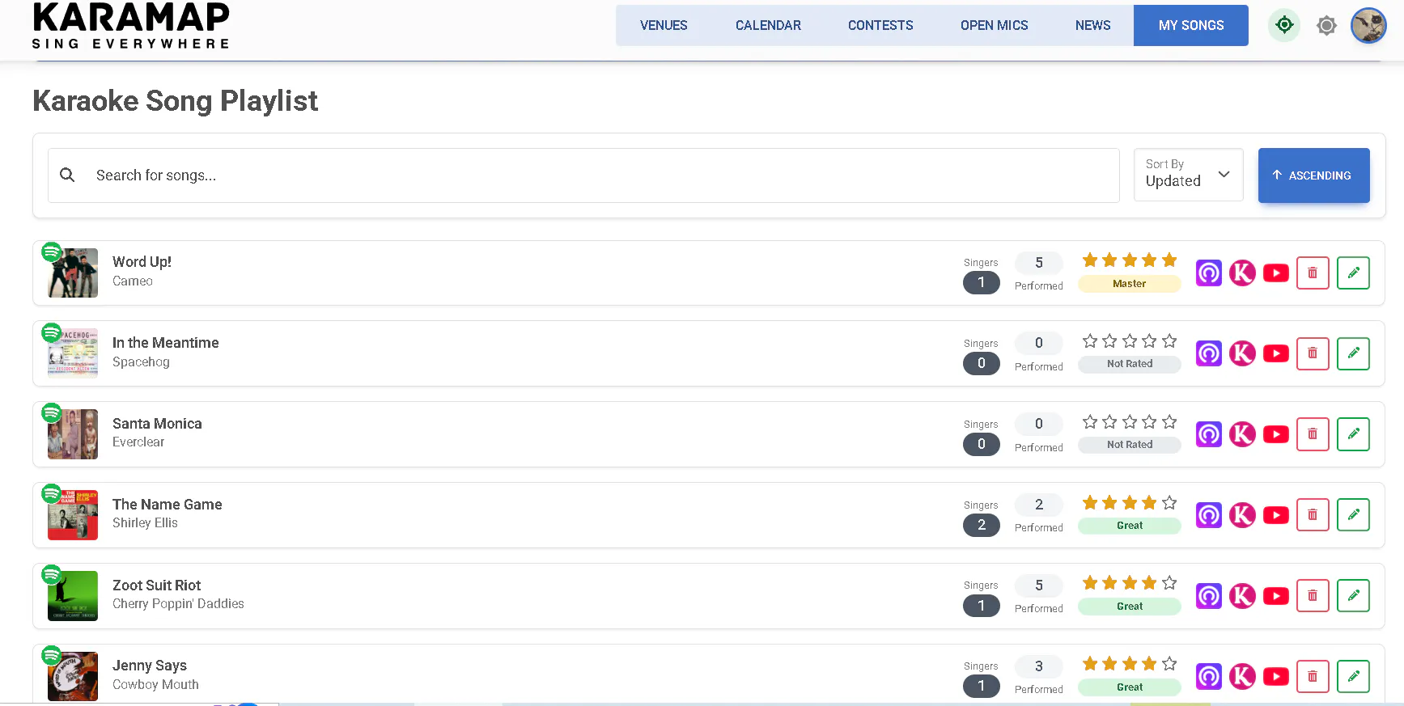Image resolution: width=1404 pixels, height=706 pixels.
Task: Click the song title "Jenny Says"
Action: 150,666
